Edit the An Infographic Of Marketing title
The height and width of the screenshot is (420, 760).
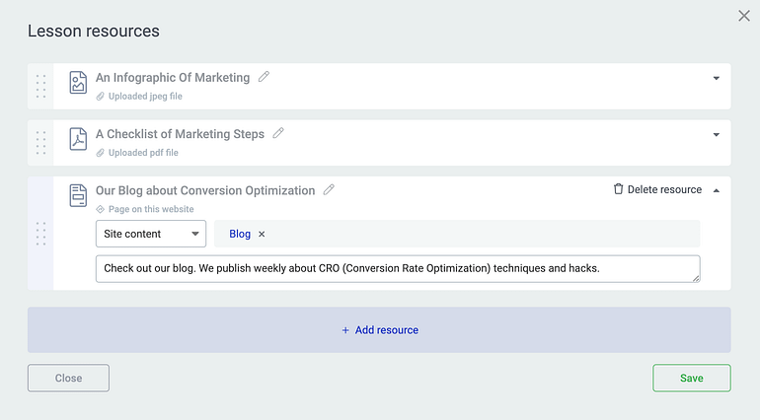pyautogui.click(x=264, y=77)
